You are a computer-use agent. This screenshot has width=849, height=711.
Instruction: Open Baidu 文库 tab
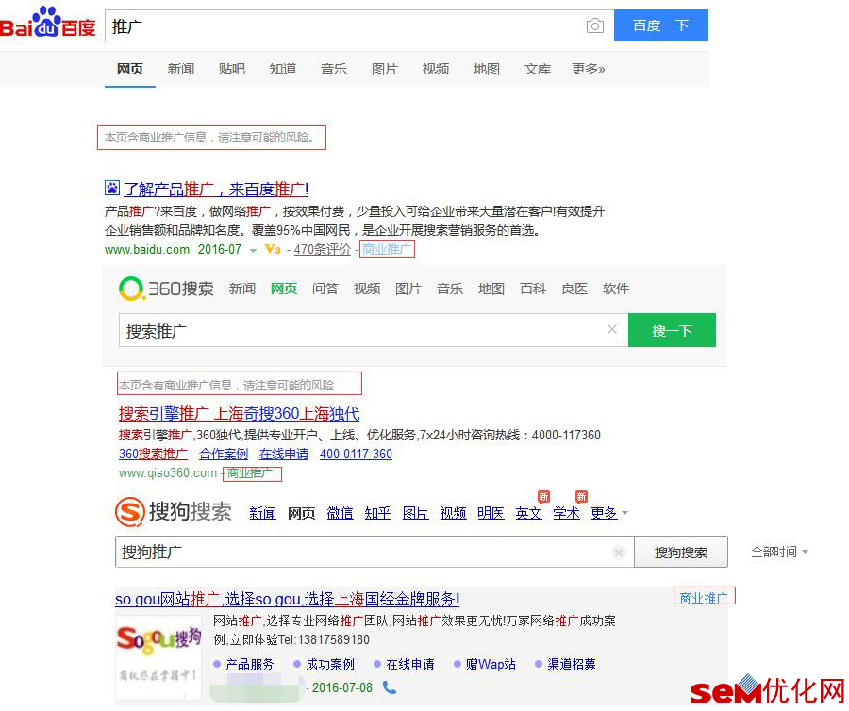point(537,69)
